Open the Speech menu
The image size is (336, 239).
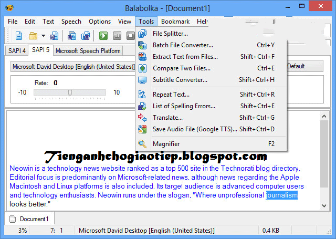click(x=71, y=22)
